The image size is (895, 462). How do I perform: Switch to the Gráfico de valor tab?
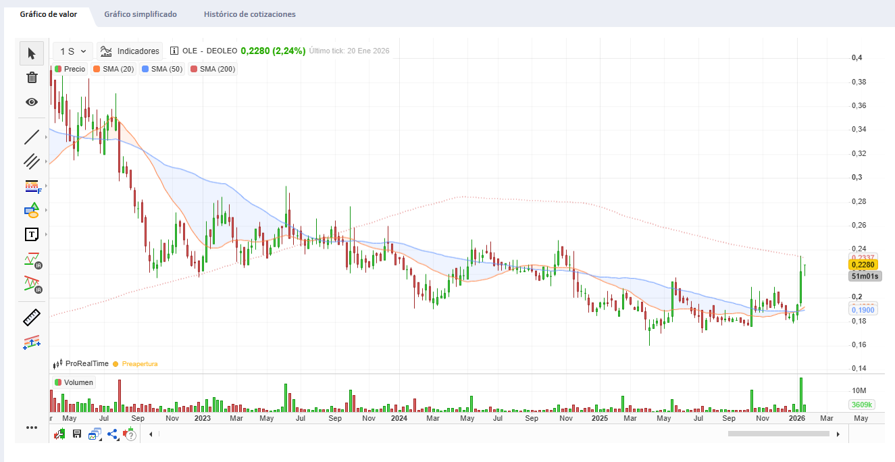click(x=48, y=14)
